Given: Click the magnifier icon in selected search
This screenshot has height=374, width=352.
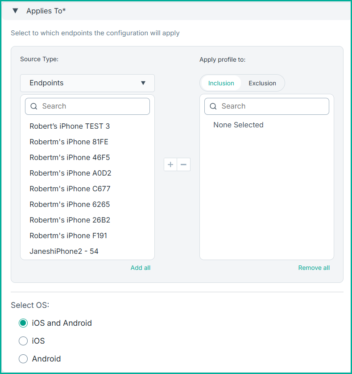Looking at the screenshot, I should click(x=213, y=106).
